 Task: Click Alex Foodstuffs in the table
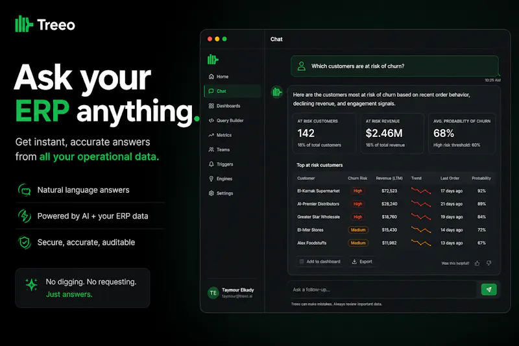coord(311,243)
